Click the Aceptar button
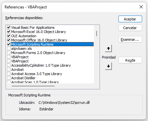The width and height of the screenshot is (148, 121). [x=130, y=19]
